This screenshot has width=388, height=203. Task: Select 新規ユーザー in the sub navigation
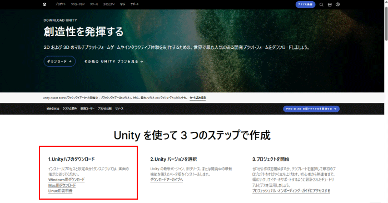click(x=87, y=108)
